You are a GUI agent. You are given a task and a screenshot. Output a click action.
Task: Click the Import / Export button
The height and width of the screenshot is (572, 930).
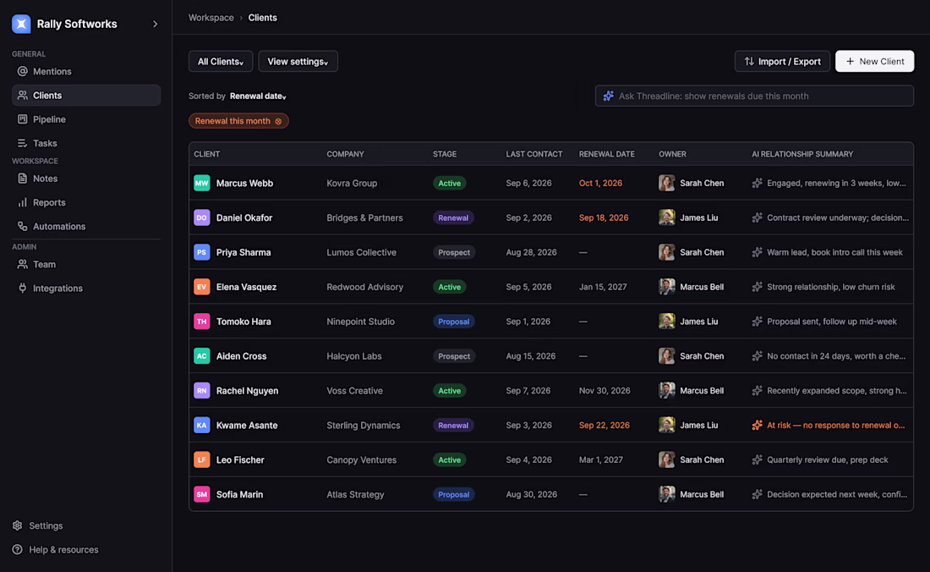pos(782,61)
